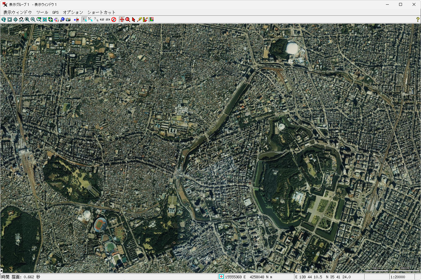The width and height of the screenshot is (421, 280).
Task: Toggle the red crosshair coordinate indicator
Action: point(221,277)
